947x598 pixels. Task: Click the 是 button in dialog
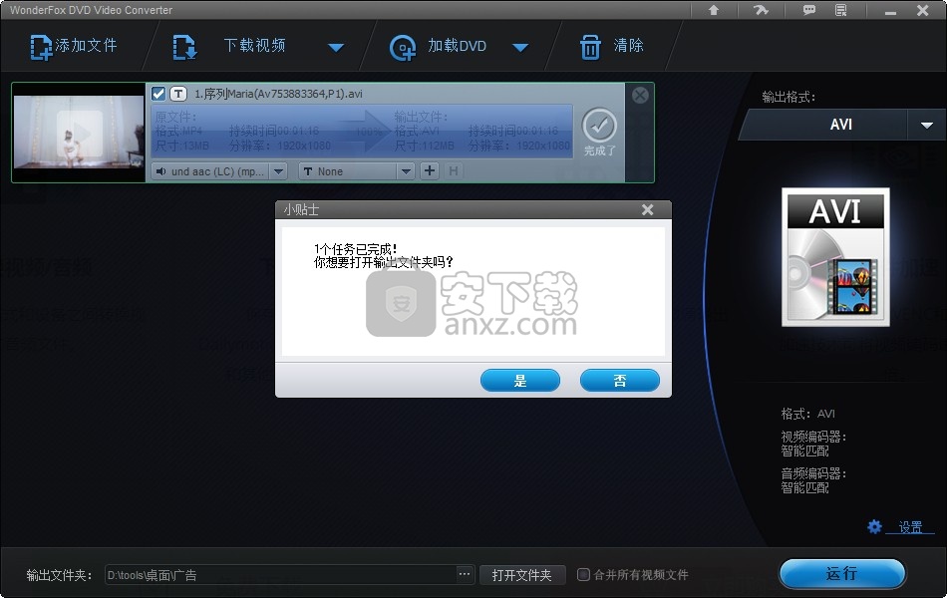[520, 381]
